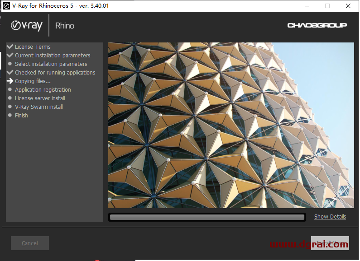The height and width of the screenshot is (261, 360).
Task: Select Checked for running applications step
Action: [x=55, y=73]
